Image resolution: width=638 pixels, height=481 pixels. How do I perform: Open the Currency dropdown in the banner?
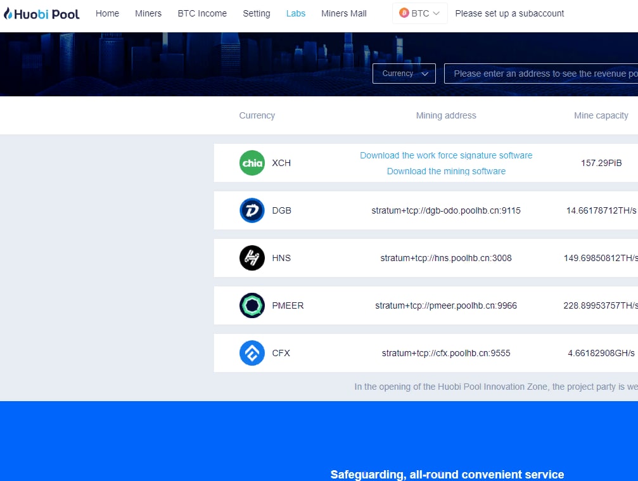(x=404, y=74)
